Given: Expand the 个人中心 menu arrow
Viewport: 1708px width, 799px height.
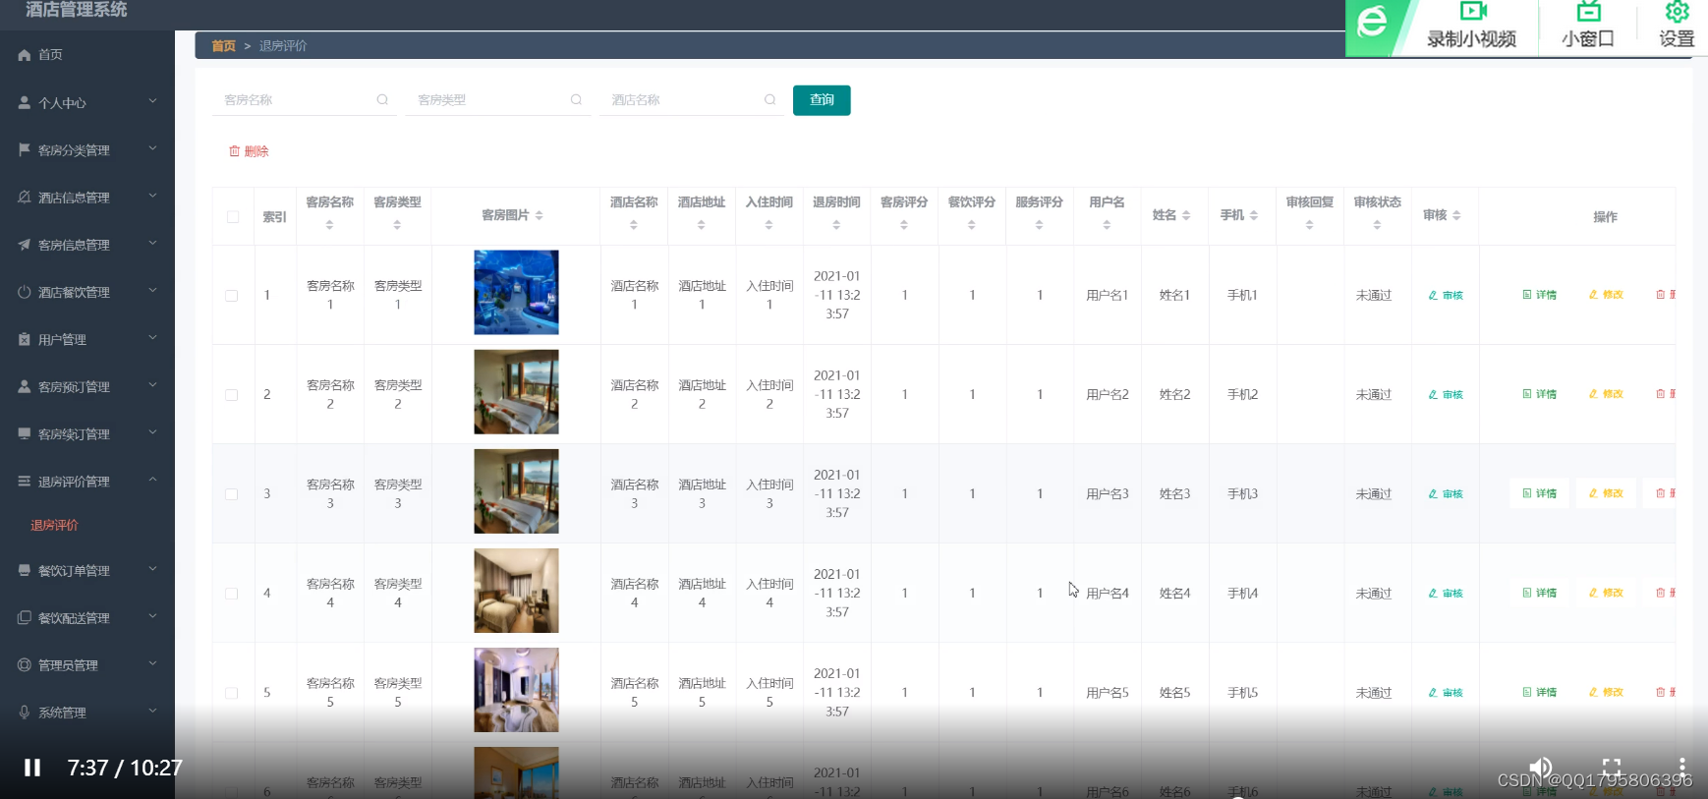Looking at the screenshot, I should tap(152, 101).
